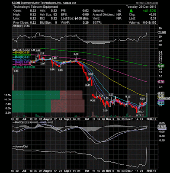Click the EMA(200) green legend entry
The height and width of the screenshot is (173, 170).
click(22, 55)
